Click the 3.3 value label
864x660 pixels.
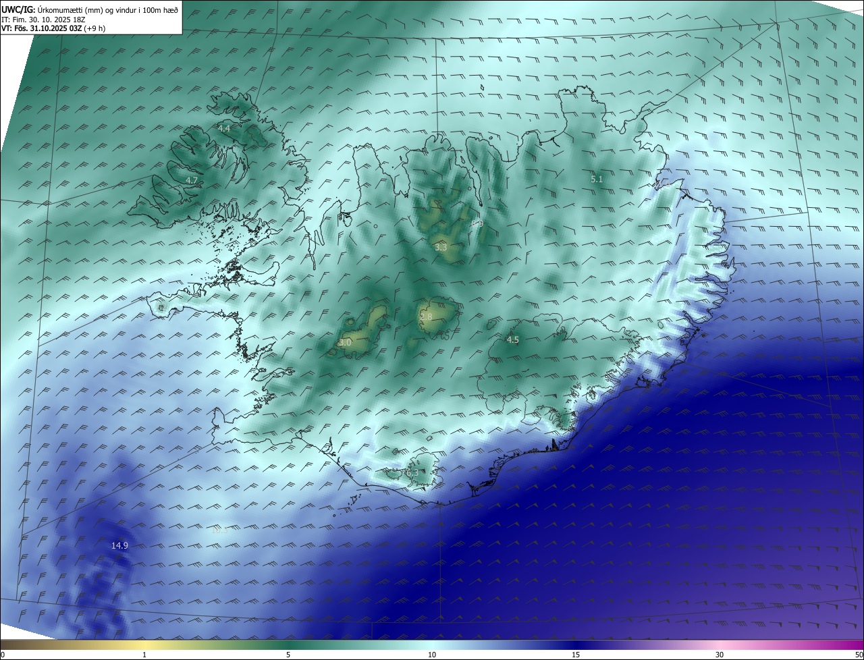coord(441,248)
